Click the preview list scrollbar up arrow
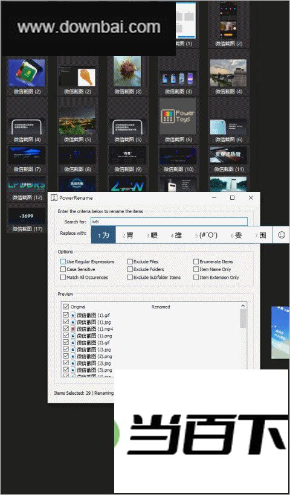The width and height of the screenshot is (290, 495). tap(243, 305)
